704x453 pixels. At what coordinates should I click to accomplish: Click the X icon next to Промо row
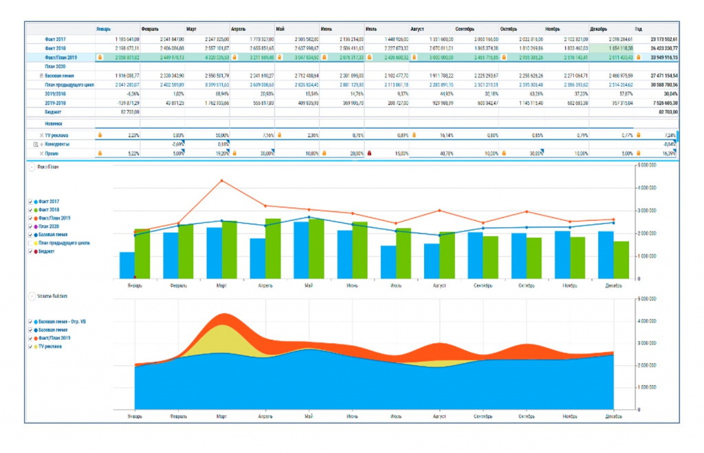(41, 154)
